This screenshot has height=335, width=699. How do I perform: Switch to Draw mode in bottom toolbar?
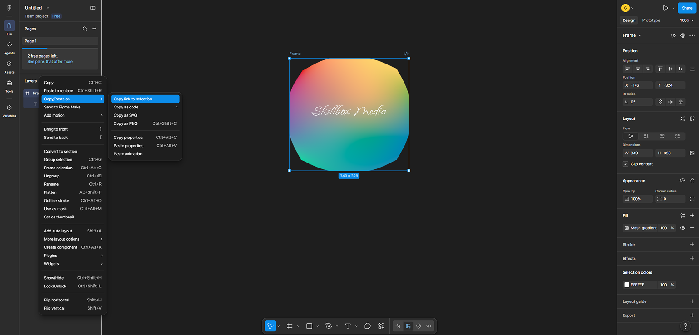[x=398, y=326]
